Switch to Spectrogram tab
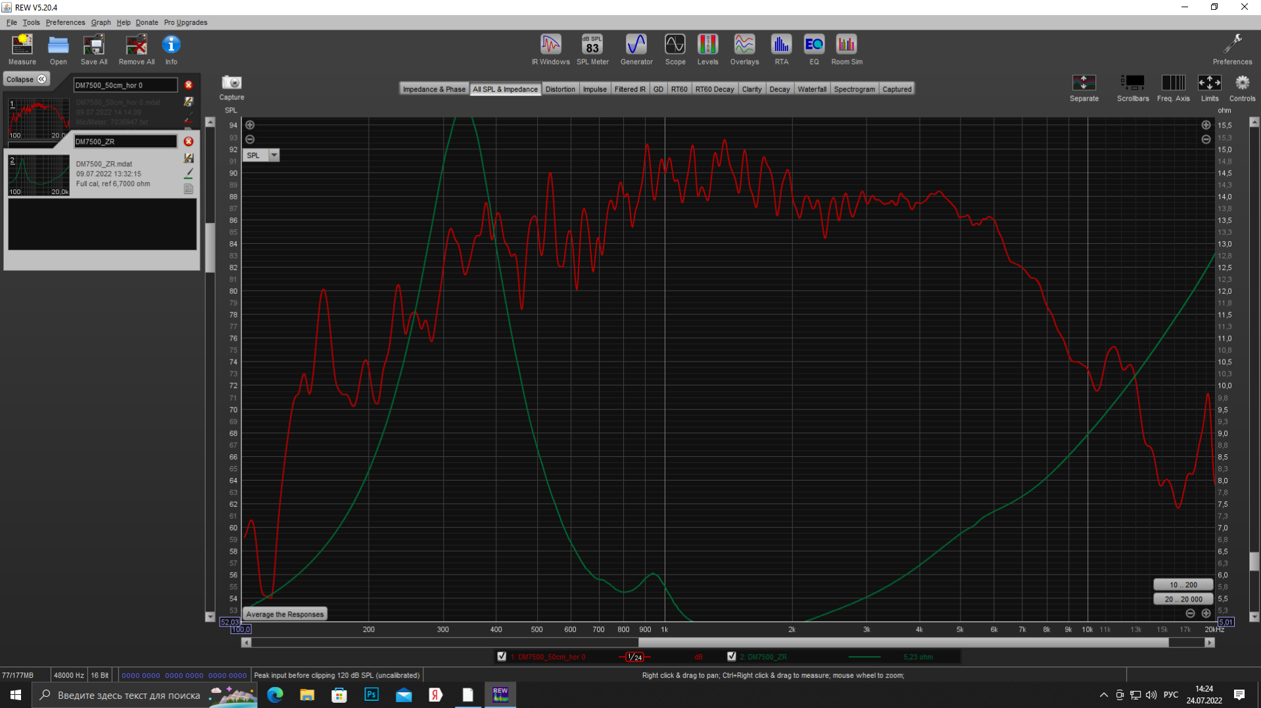 coord(854,89)
